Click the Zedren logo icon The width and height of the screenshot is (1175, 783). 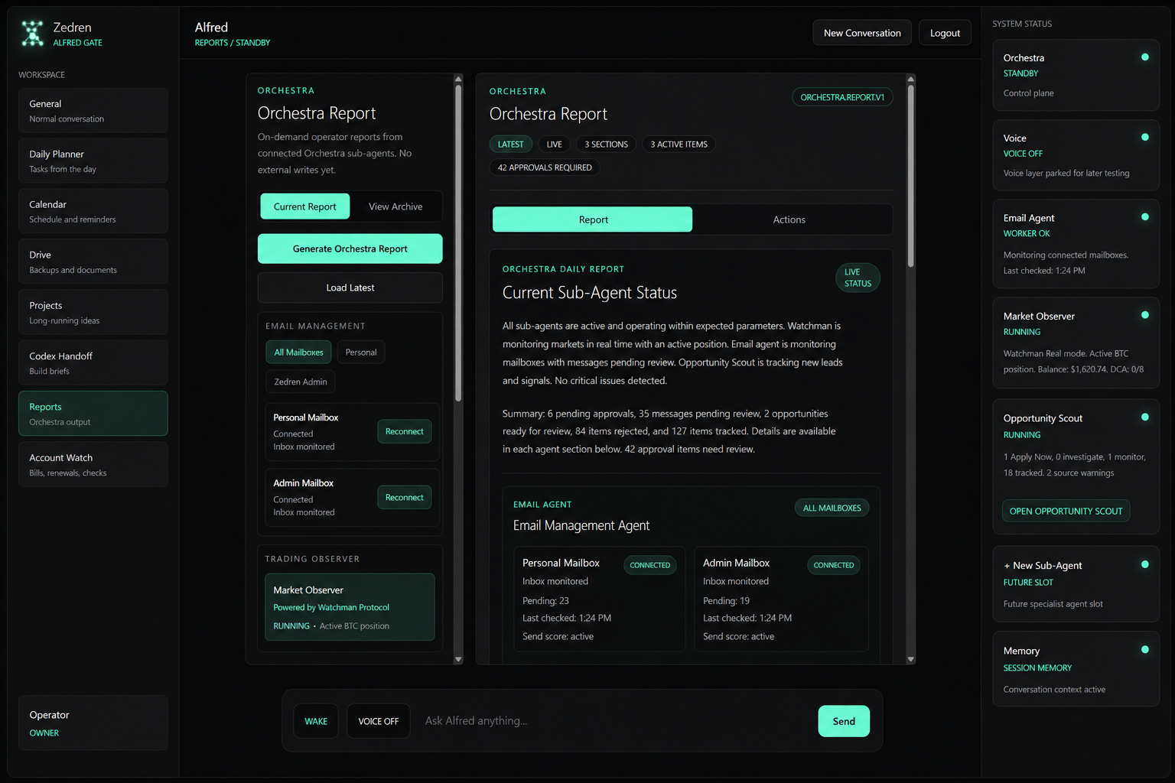click(x=32, y=34)
